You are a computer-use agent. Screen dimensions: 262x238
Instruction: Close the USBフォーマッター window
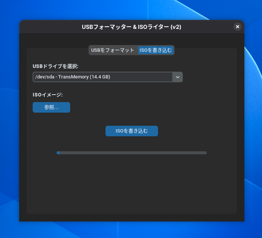238,27
